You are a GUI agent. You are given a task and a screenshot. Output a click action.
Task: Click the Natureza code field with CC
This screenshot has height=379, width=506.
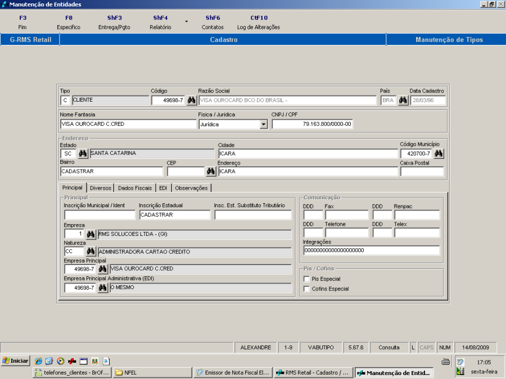(74, 251)
